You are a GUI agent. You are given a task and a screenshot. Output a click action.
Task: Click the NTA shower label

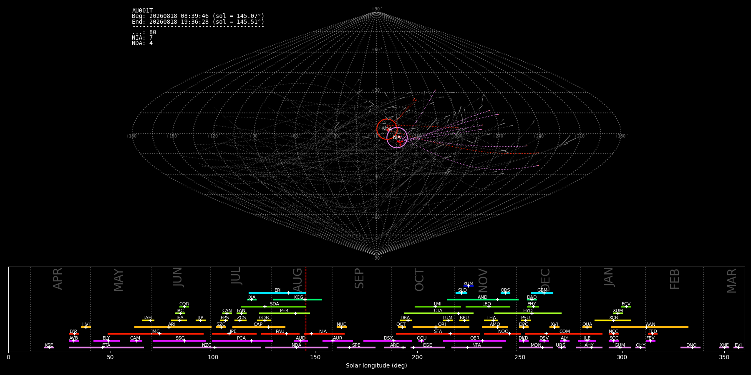click(476, 345)
